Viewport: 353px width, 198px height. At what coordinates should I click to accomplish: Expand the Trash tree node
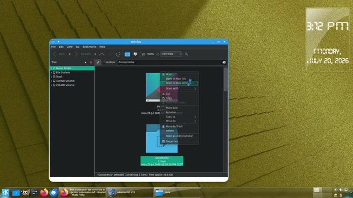[51, 77]
